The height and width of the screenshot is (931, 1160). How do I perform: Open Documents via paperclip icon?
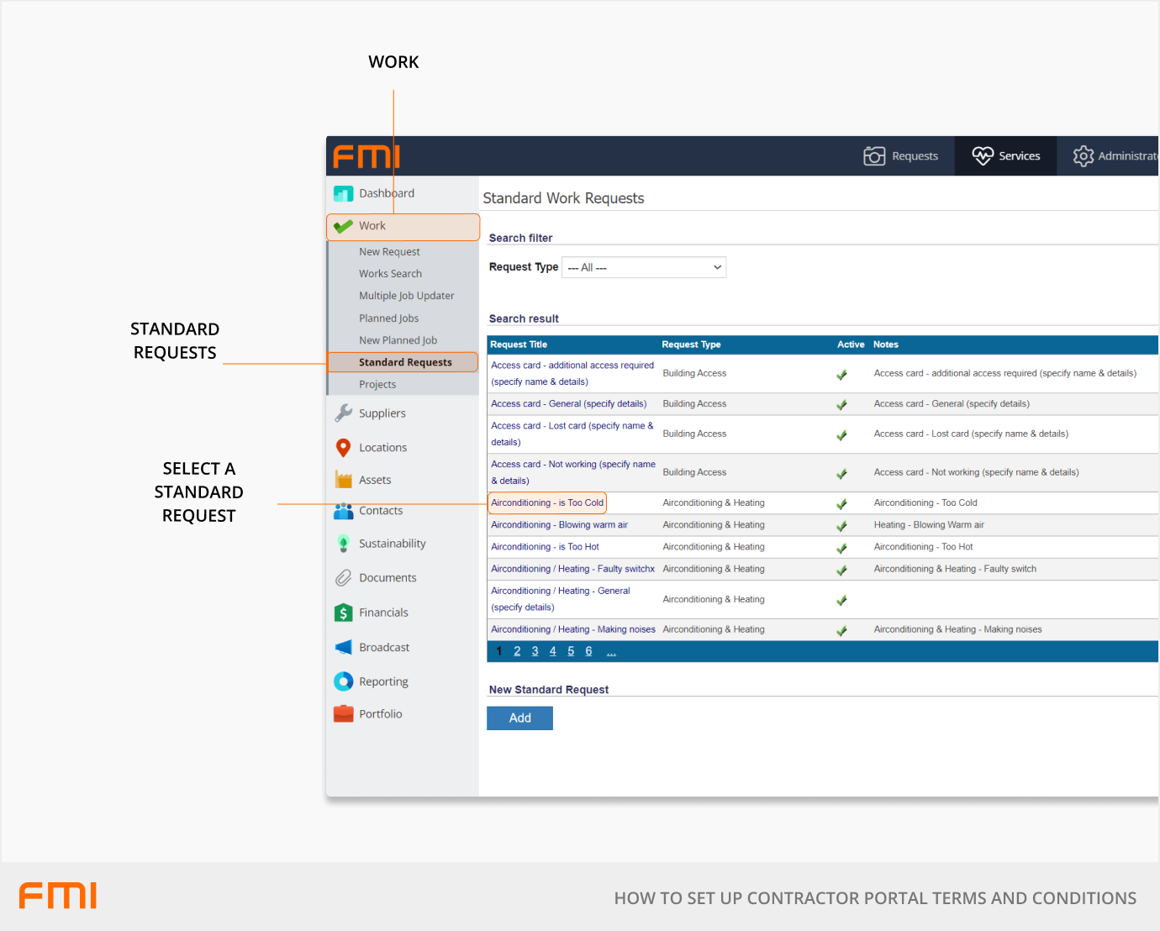coord(343,578)
